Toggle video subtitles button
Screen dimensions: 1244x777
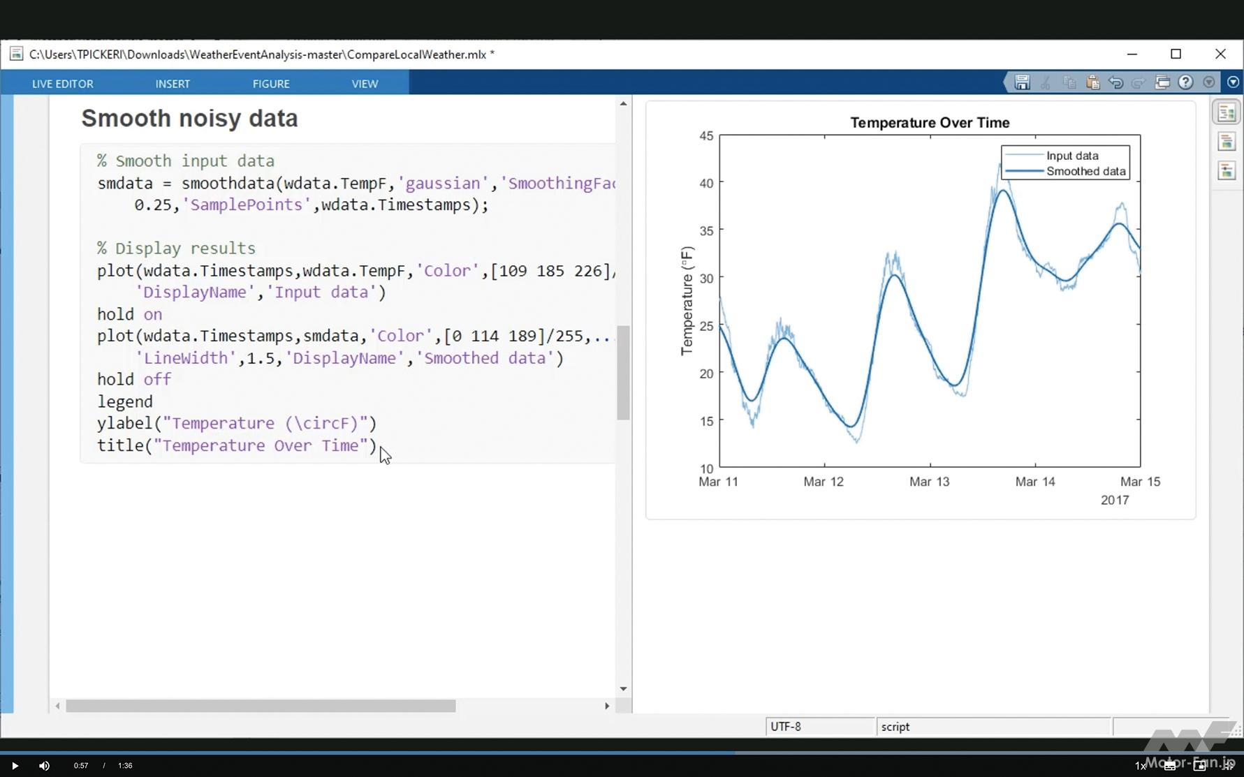[x=1170, y=766]
